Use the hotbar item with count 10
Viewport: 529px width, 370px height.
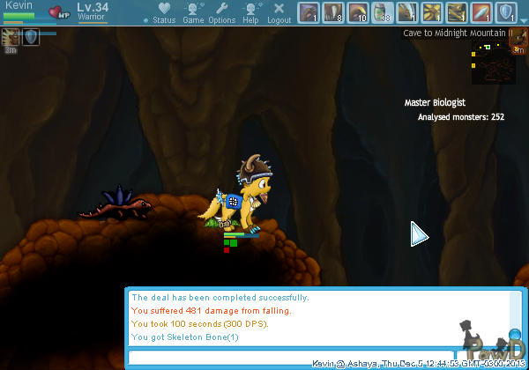[358, 12]
